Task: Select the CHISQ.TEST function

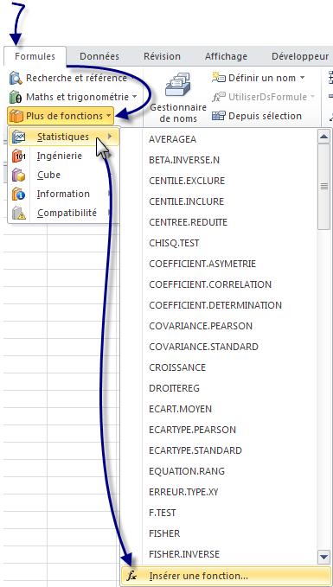Action: (174, 243)
